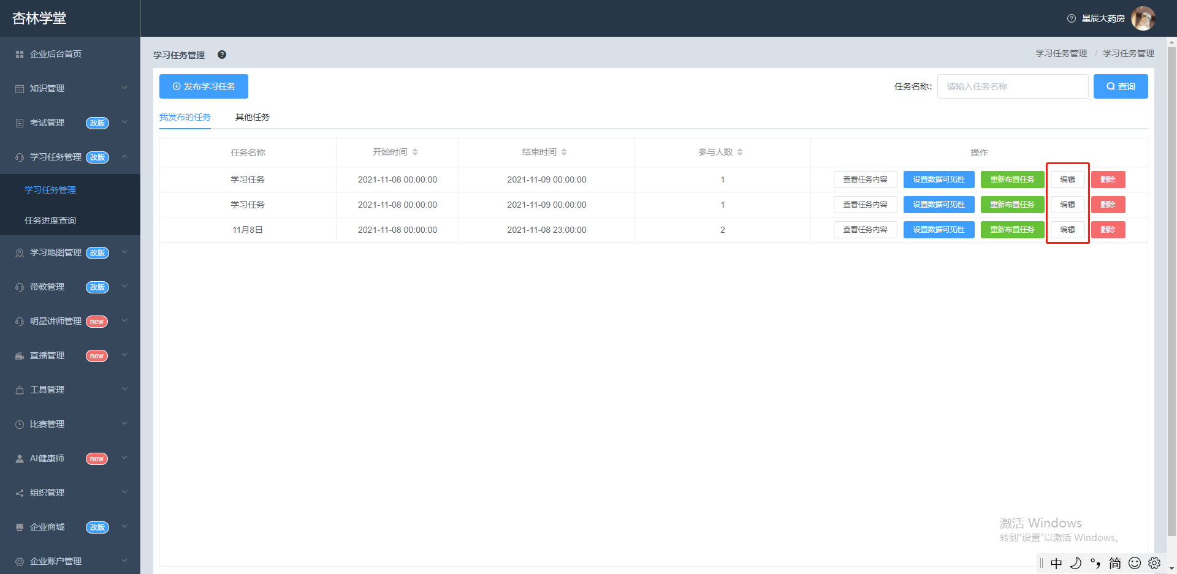Sort by 参与人数 column arrows
Screen dimensions: 1177x574
tap(740, 152)
